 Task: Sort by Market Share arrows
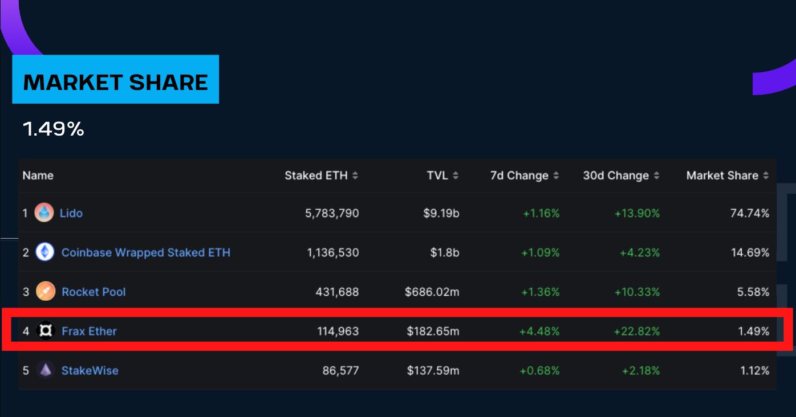click(x=766, y=175)
